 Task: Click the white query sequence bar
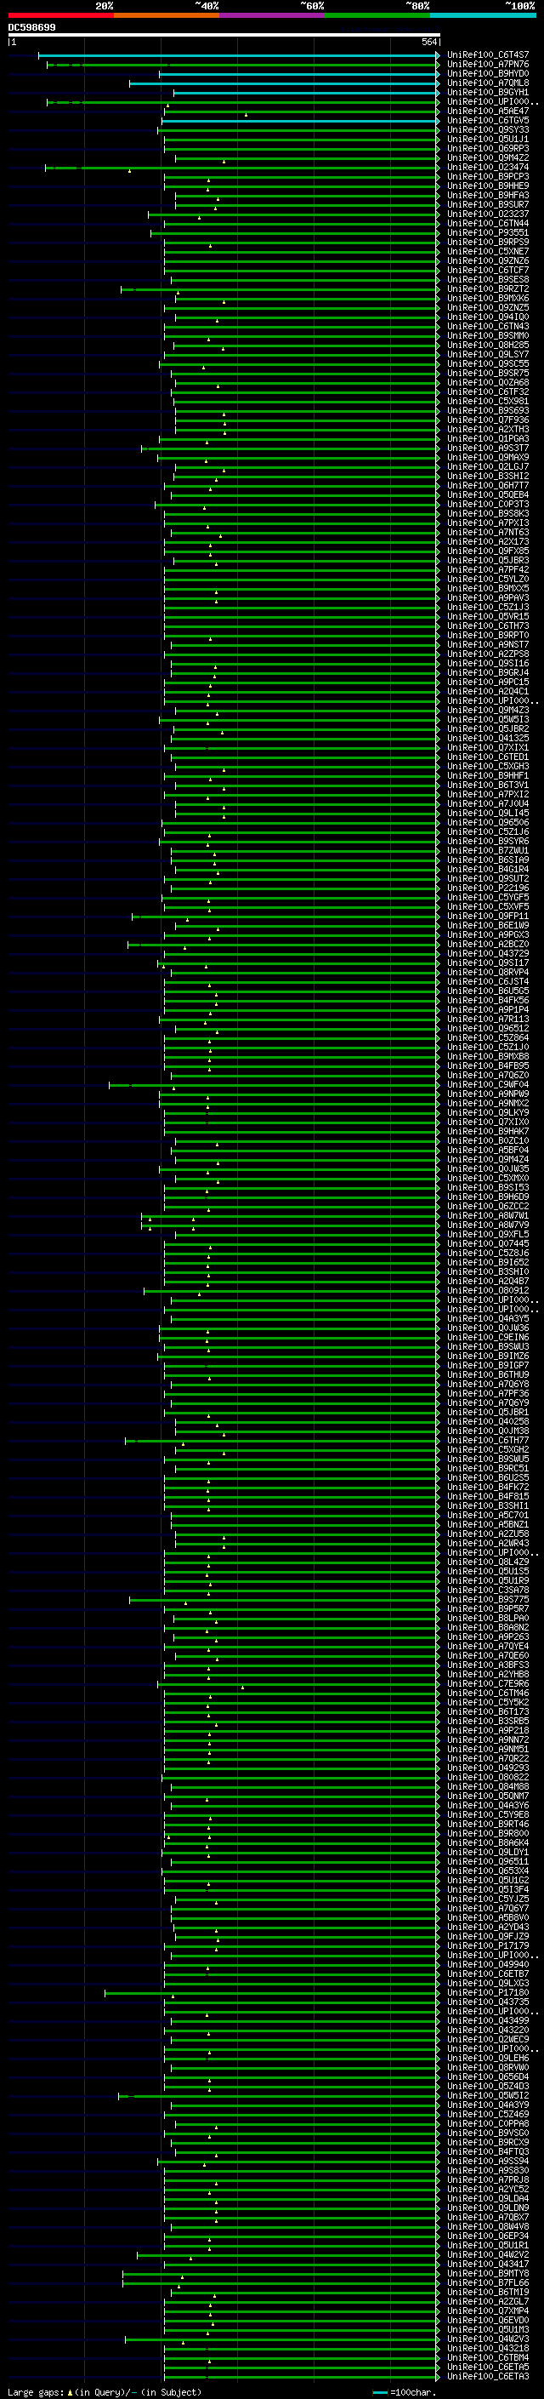click(224, 34)
